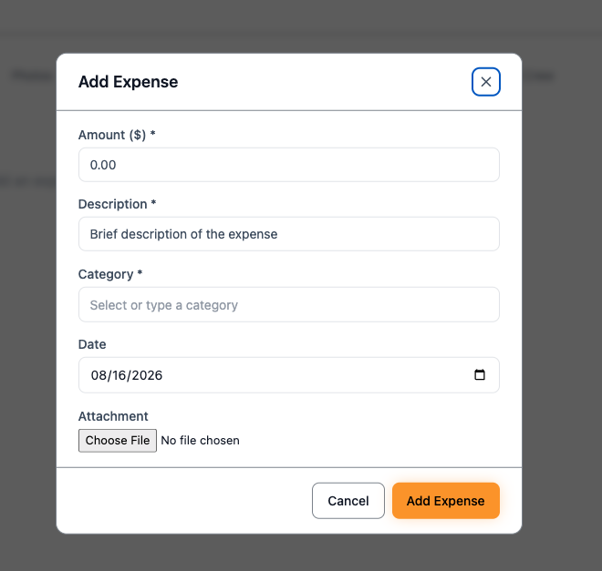The height and width of the screenshot is (571, 602).
Task: Click the Choose File attachment button
Action: [x=118, y=441]
